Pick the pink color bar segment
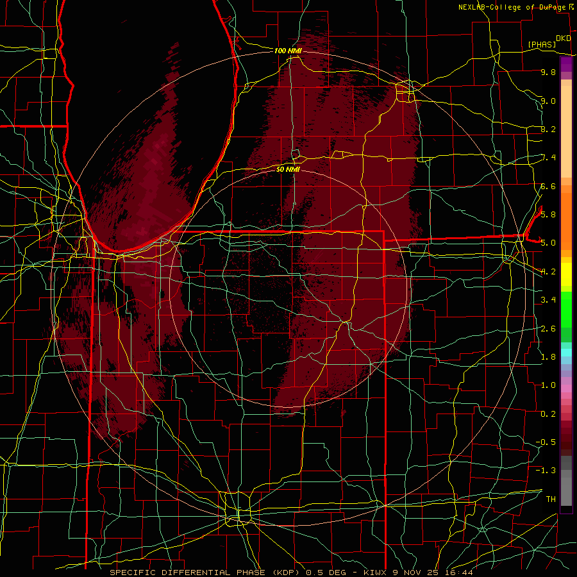Image resolution: width=577 pixels, height=577 pixels. tap(566, 389)
